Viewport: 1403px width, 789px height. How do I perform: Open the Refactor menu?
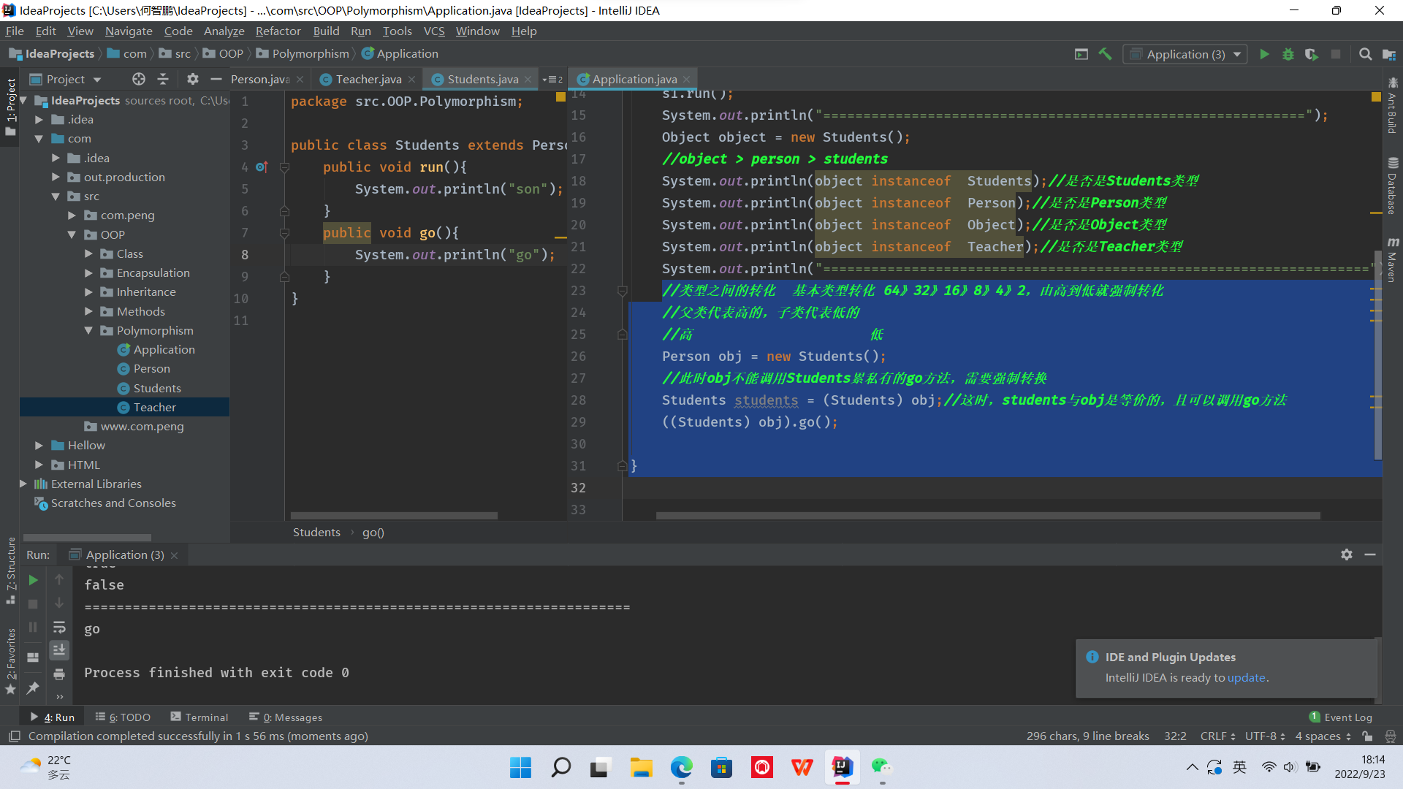(278, 31)
